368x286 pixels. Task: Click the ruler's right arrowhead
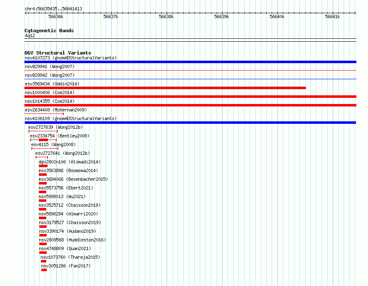point(355,13)
